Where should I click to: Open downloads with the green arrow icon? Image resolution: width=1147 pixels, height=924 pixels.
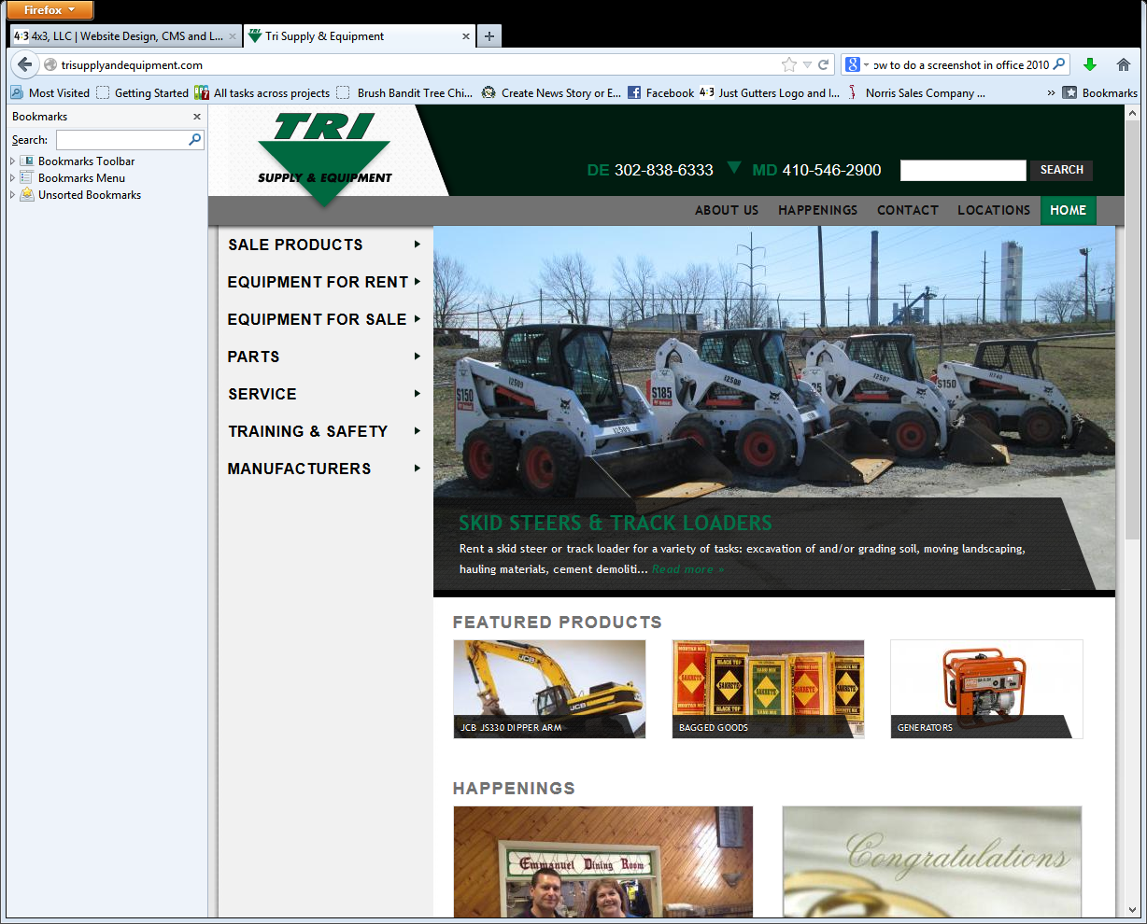(1090, 65)
